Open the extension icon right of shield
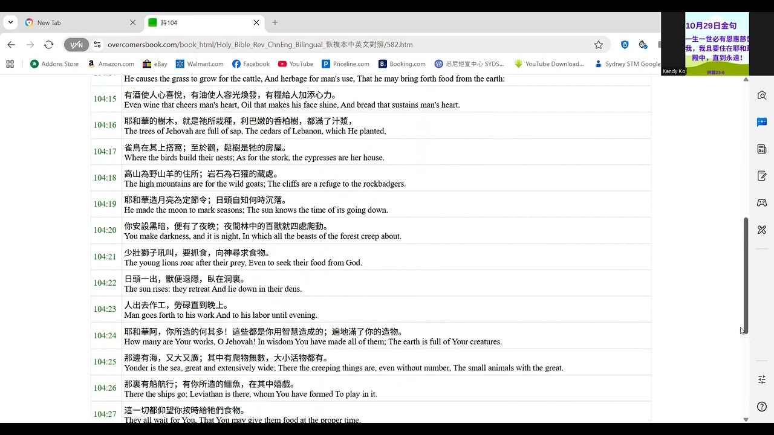The height and width of the screenshot is (435, 774). point(643,45)
